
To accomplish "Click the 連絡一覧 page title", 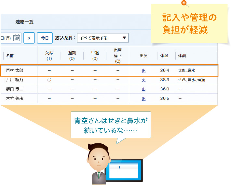I will tap(24, 22).
